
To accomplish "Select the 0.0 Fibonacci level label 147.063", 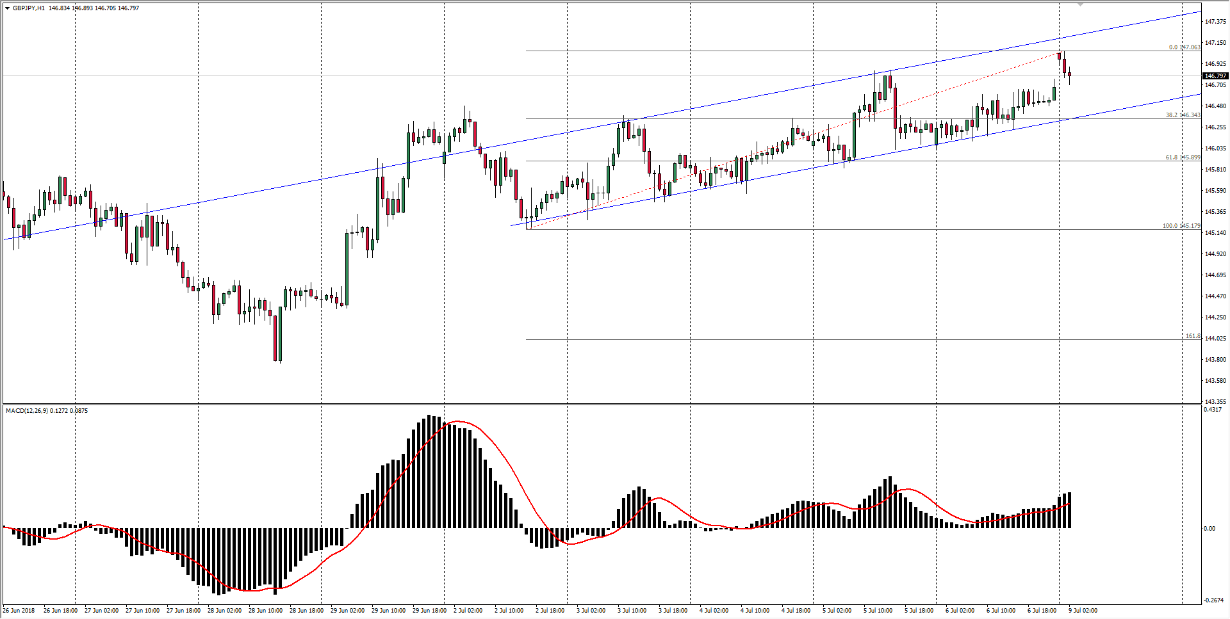I will (1185, 47).
